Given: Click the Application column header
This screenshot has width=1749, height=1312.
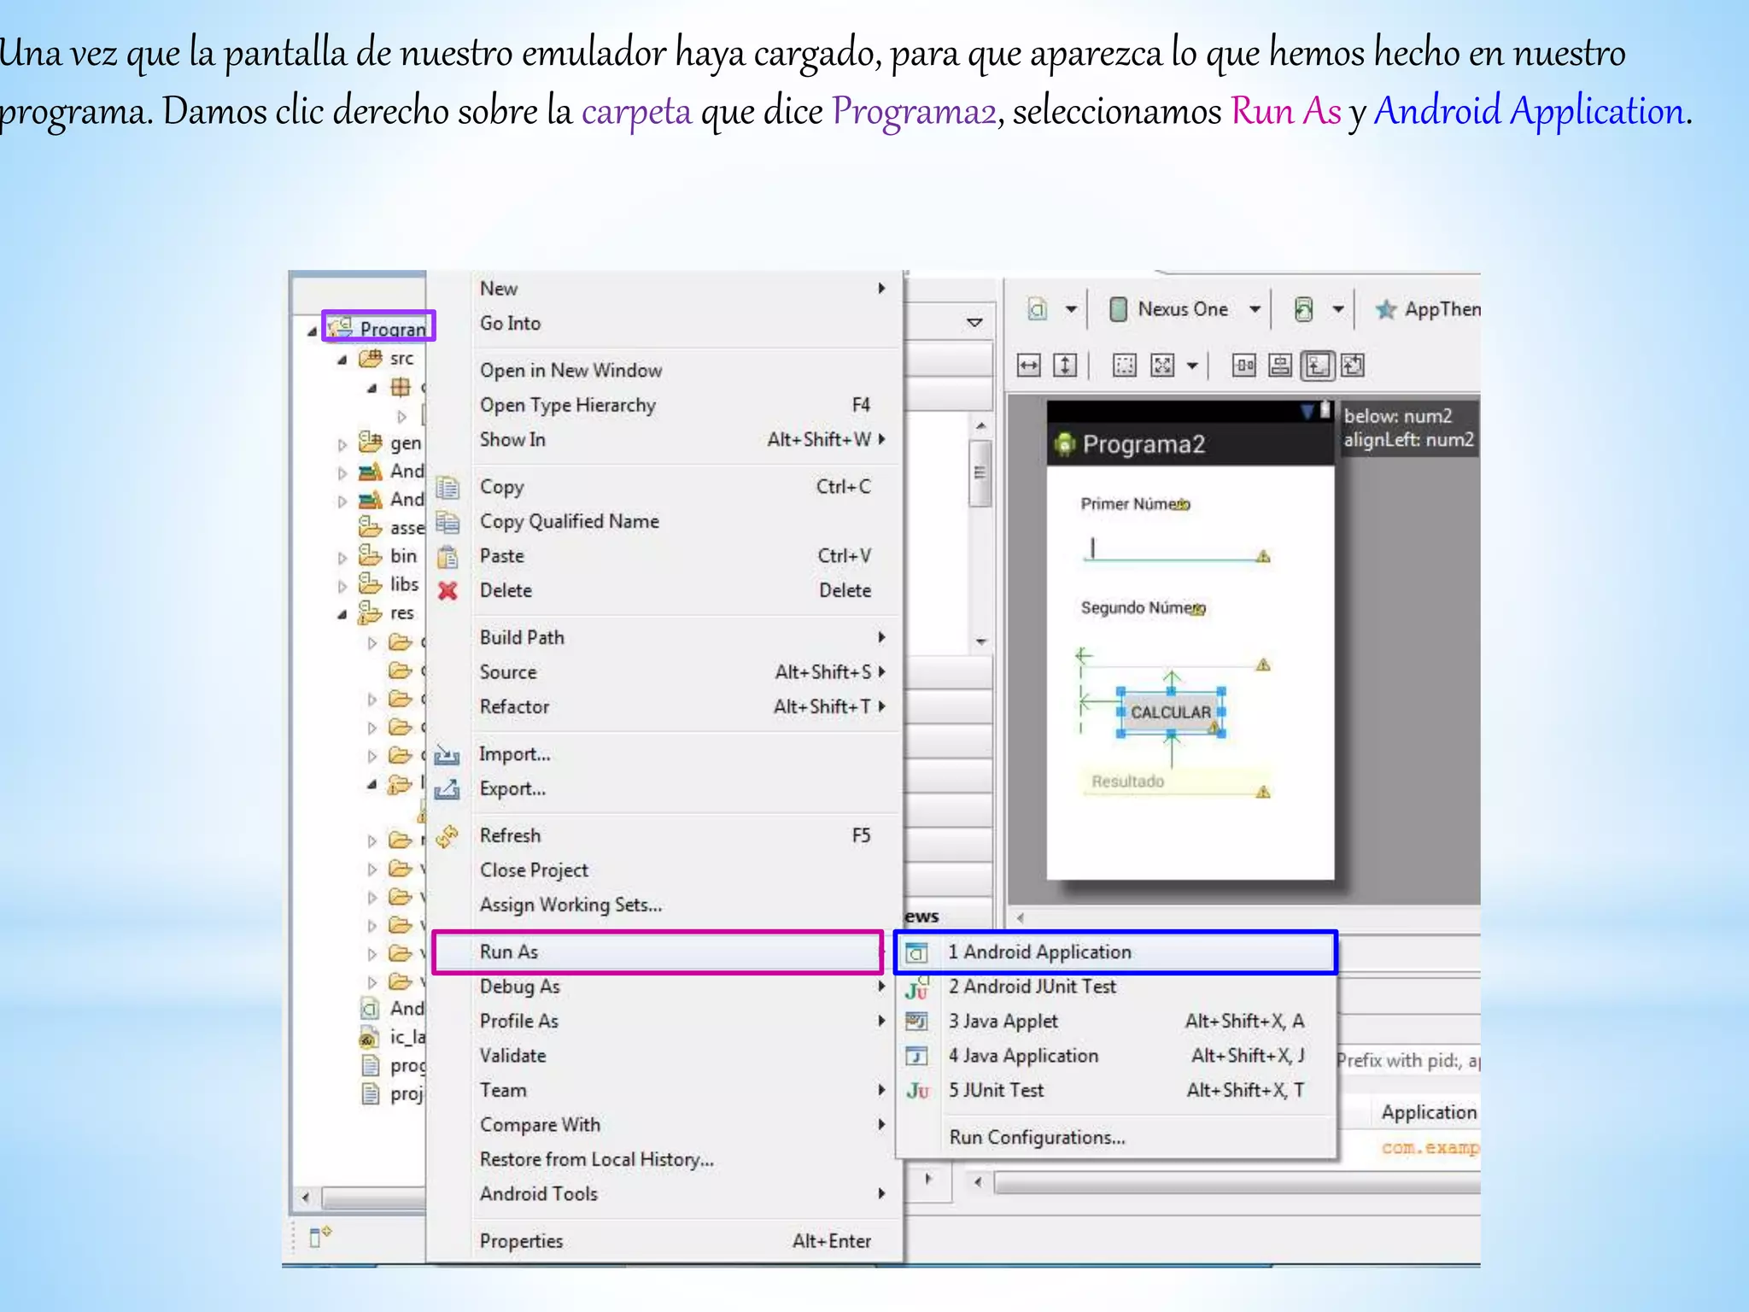Looking at the screenshot, I should (1429, 1112).
